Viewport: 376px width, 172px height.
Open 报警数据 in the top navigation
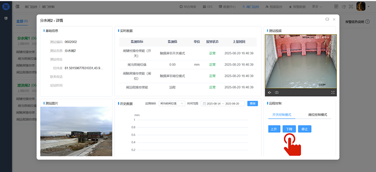click(297, 7)
